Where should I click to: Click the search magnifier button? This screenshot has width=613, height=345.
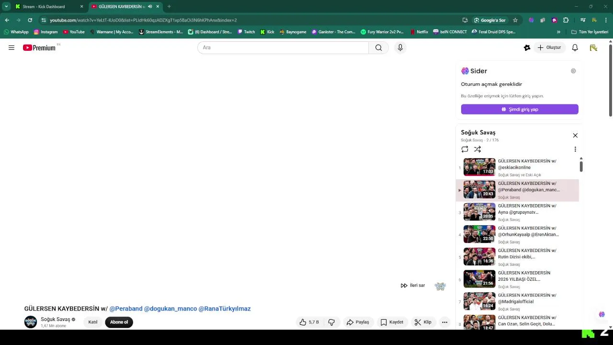tap(378, 47)
